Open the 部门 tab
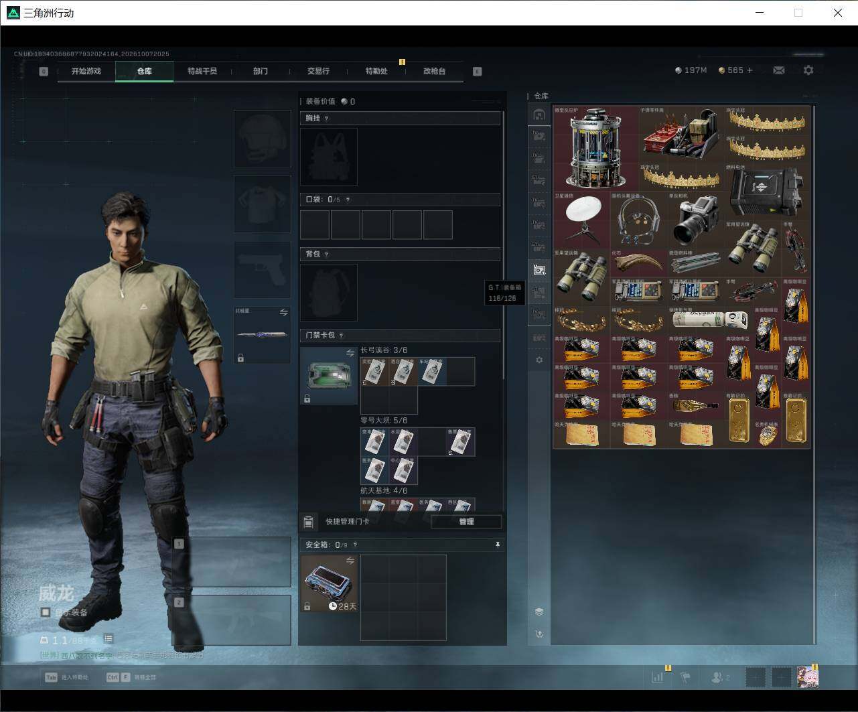This screenshot has height=712, width=858. click(x=261, y=71)
